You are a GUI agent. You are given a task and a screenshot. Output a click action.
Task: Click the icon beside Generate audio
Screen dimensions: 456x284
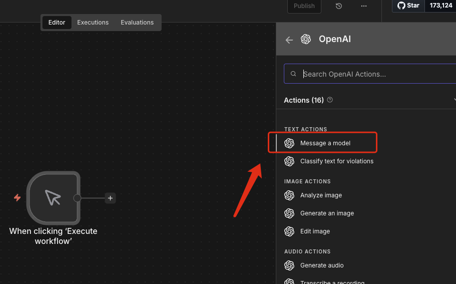[289, 265]
